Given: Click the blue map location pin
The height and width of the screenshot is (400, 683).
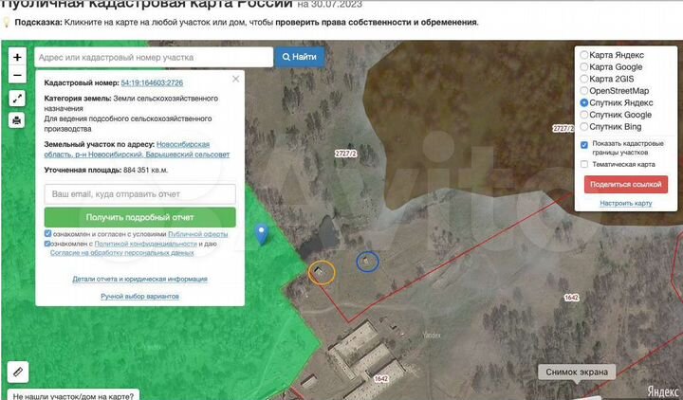Looking at the screenshot, I should [x=262, y=234].
